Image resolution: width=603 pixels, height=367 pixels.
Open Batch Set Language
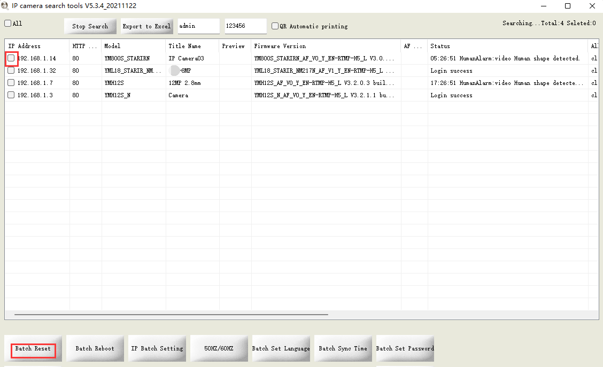tap(281, 348)
